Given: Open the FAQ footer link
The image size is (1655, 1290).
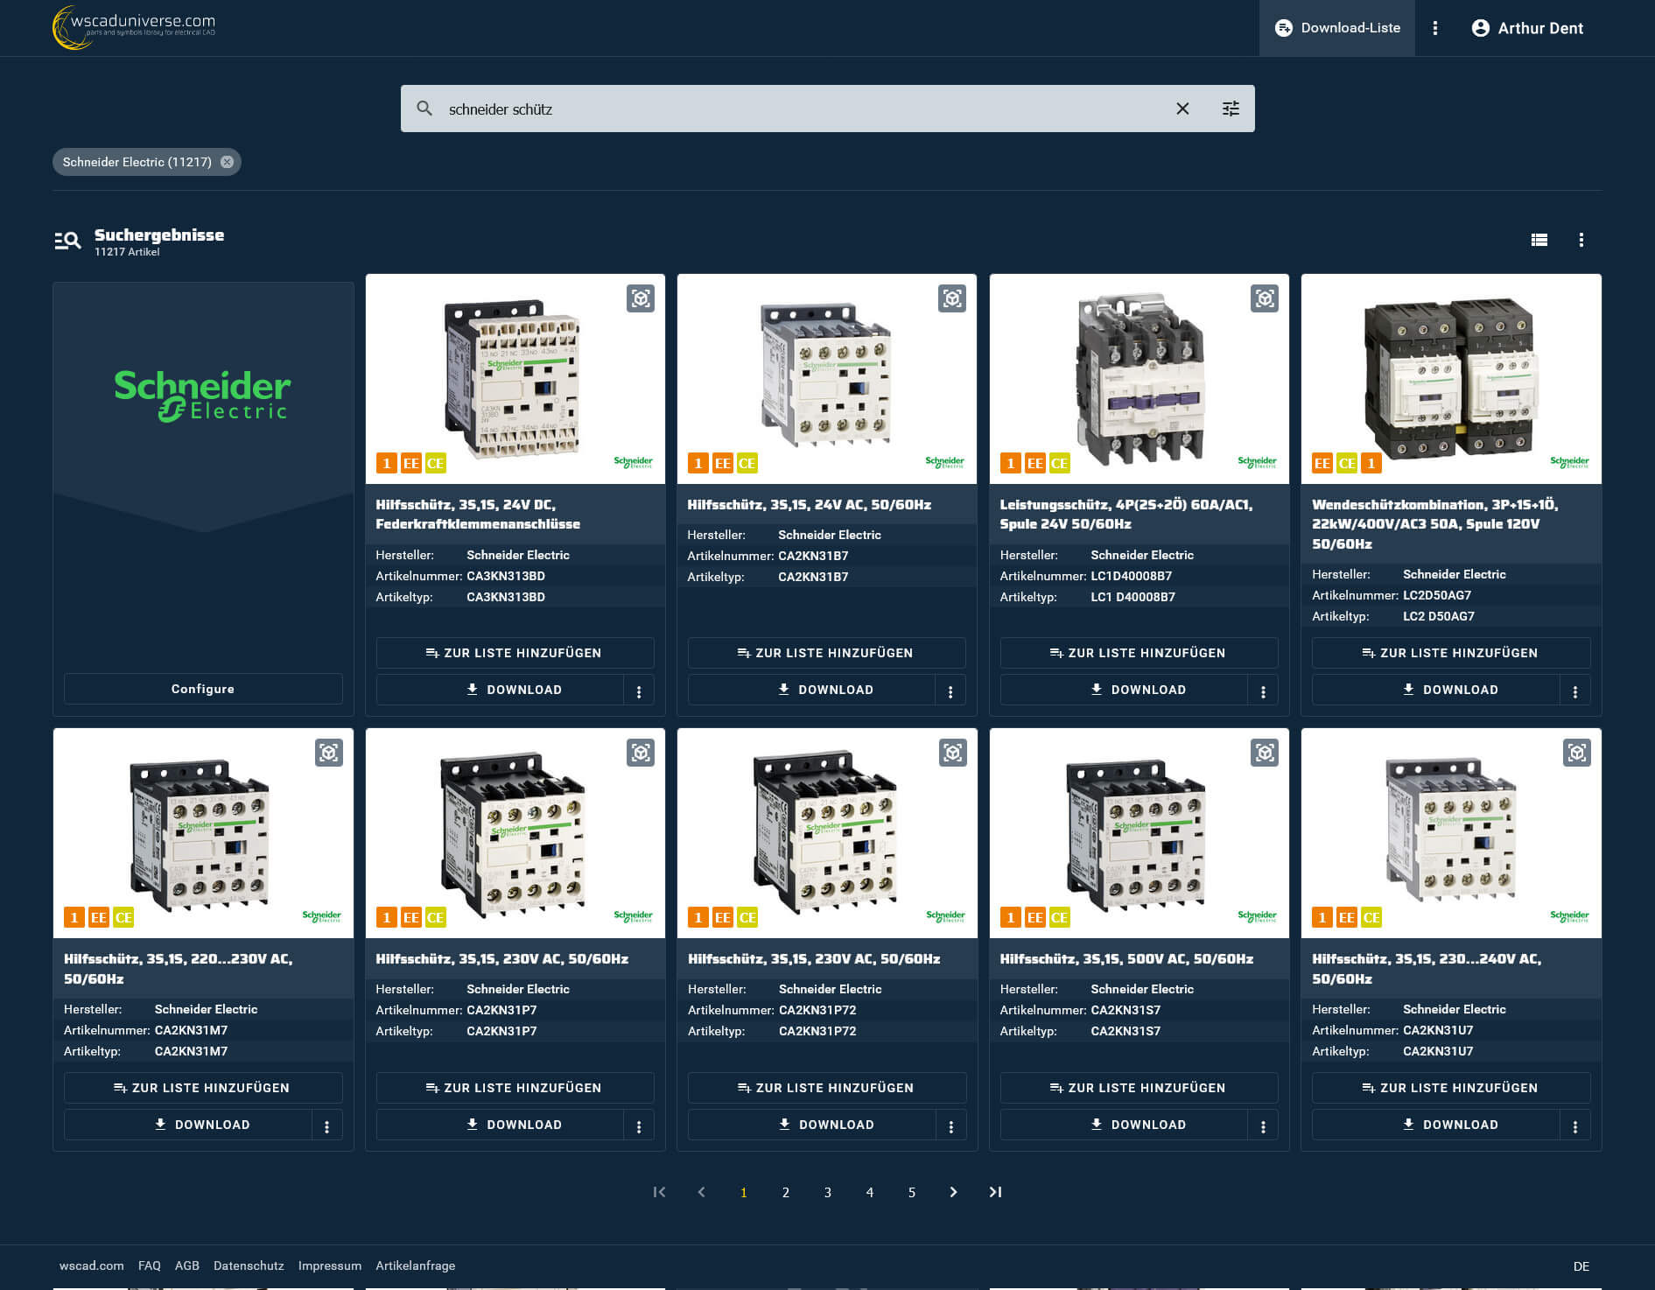Looking at the screenshot, I should point(149,1265).
